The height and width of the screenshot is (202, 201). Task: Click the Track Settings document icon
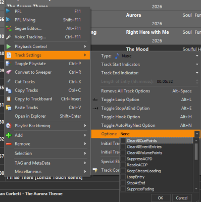point(9,55)
